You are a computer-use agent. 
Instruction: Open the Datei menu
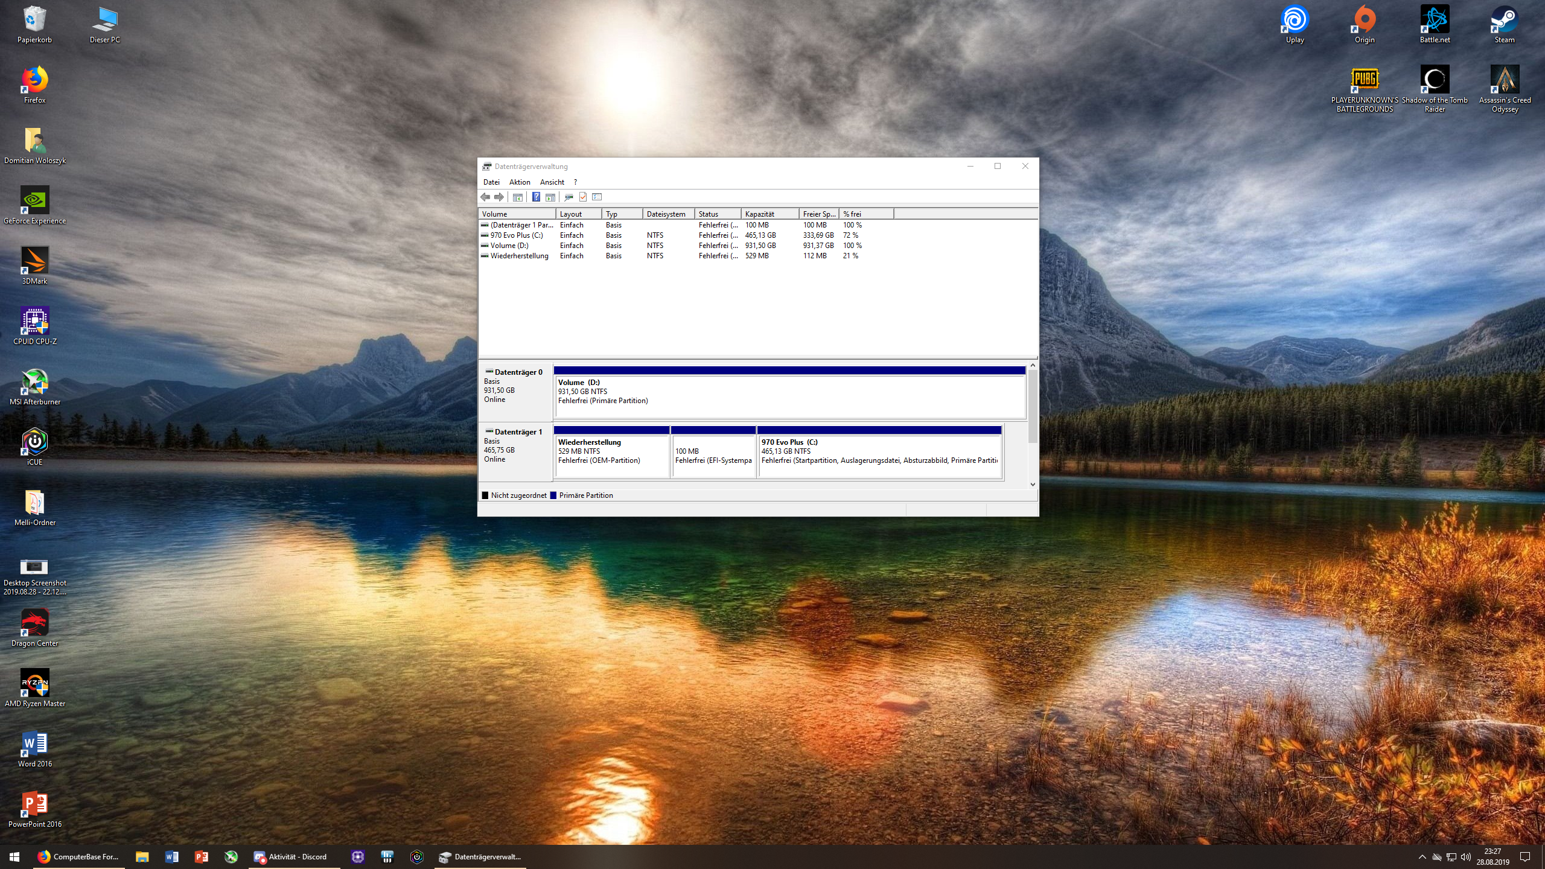tap(491, 182)
